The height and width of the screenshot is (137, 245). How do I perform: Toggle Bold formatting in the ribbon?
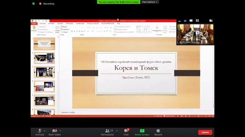point(72,31)
